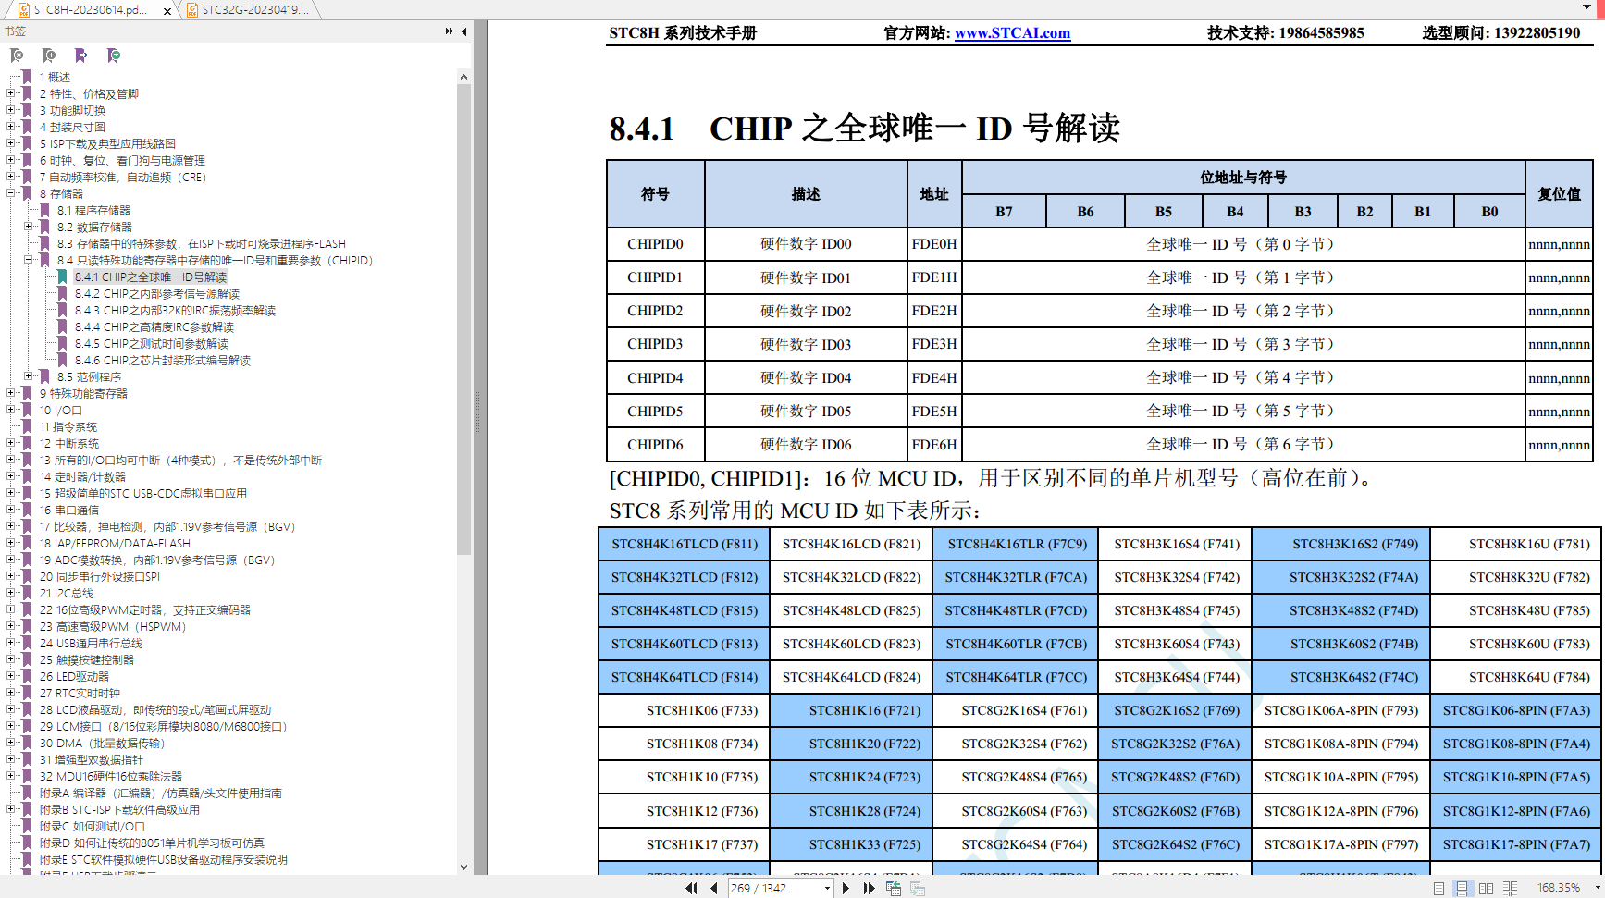Click the CHIPID3 cell in the table
The width and height of the screenshot is (1605, 898).
click(655, 344)
